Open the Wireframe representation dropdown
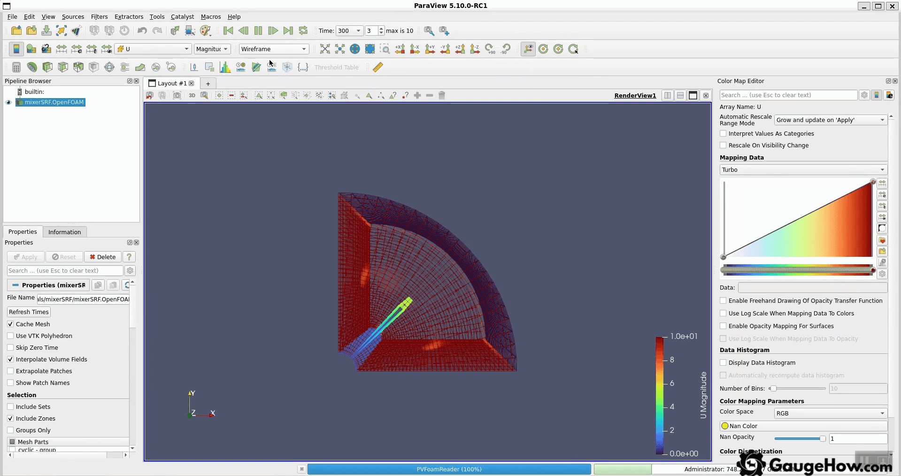This screenshot has height=476, width=901. pos(273,49)
